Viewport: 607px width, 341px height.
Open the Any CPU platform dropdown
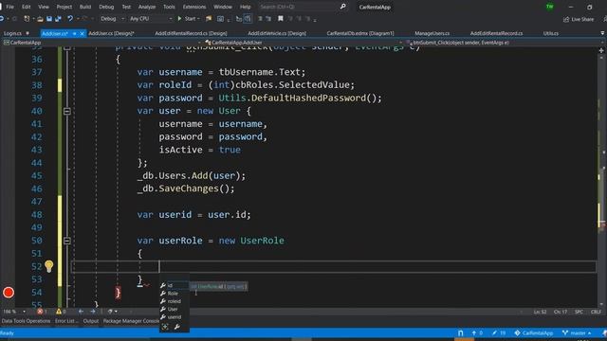click(151, 19)
